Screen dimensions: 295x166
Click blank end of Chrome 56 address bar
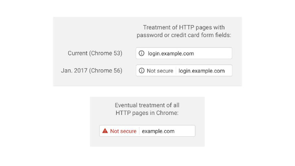(x=228, y=71)
